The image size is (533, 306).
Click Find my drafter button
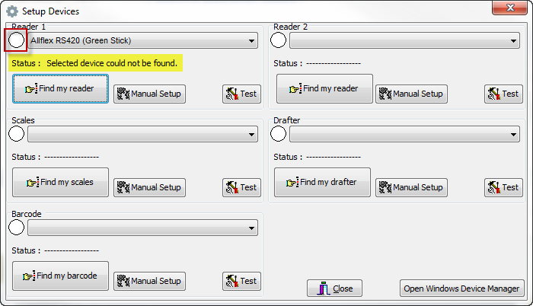[x=322, y=183]
